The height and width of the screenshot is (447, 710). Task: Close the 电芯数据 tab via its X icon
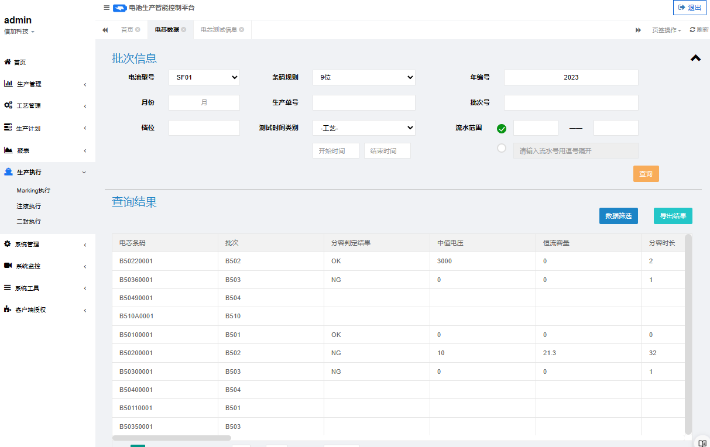coord(184,29)
